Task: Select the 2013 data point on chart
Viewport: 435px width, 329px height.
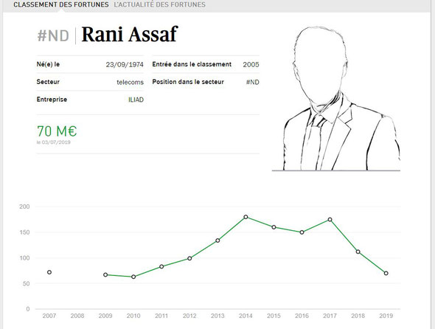Action: [x=217, y=240]
